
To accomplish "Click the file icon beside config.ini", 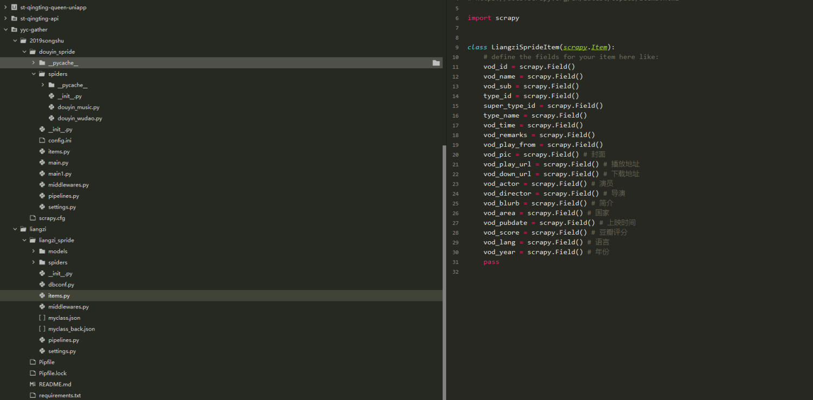I will point(42,140).
